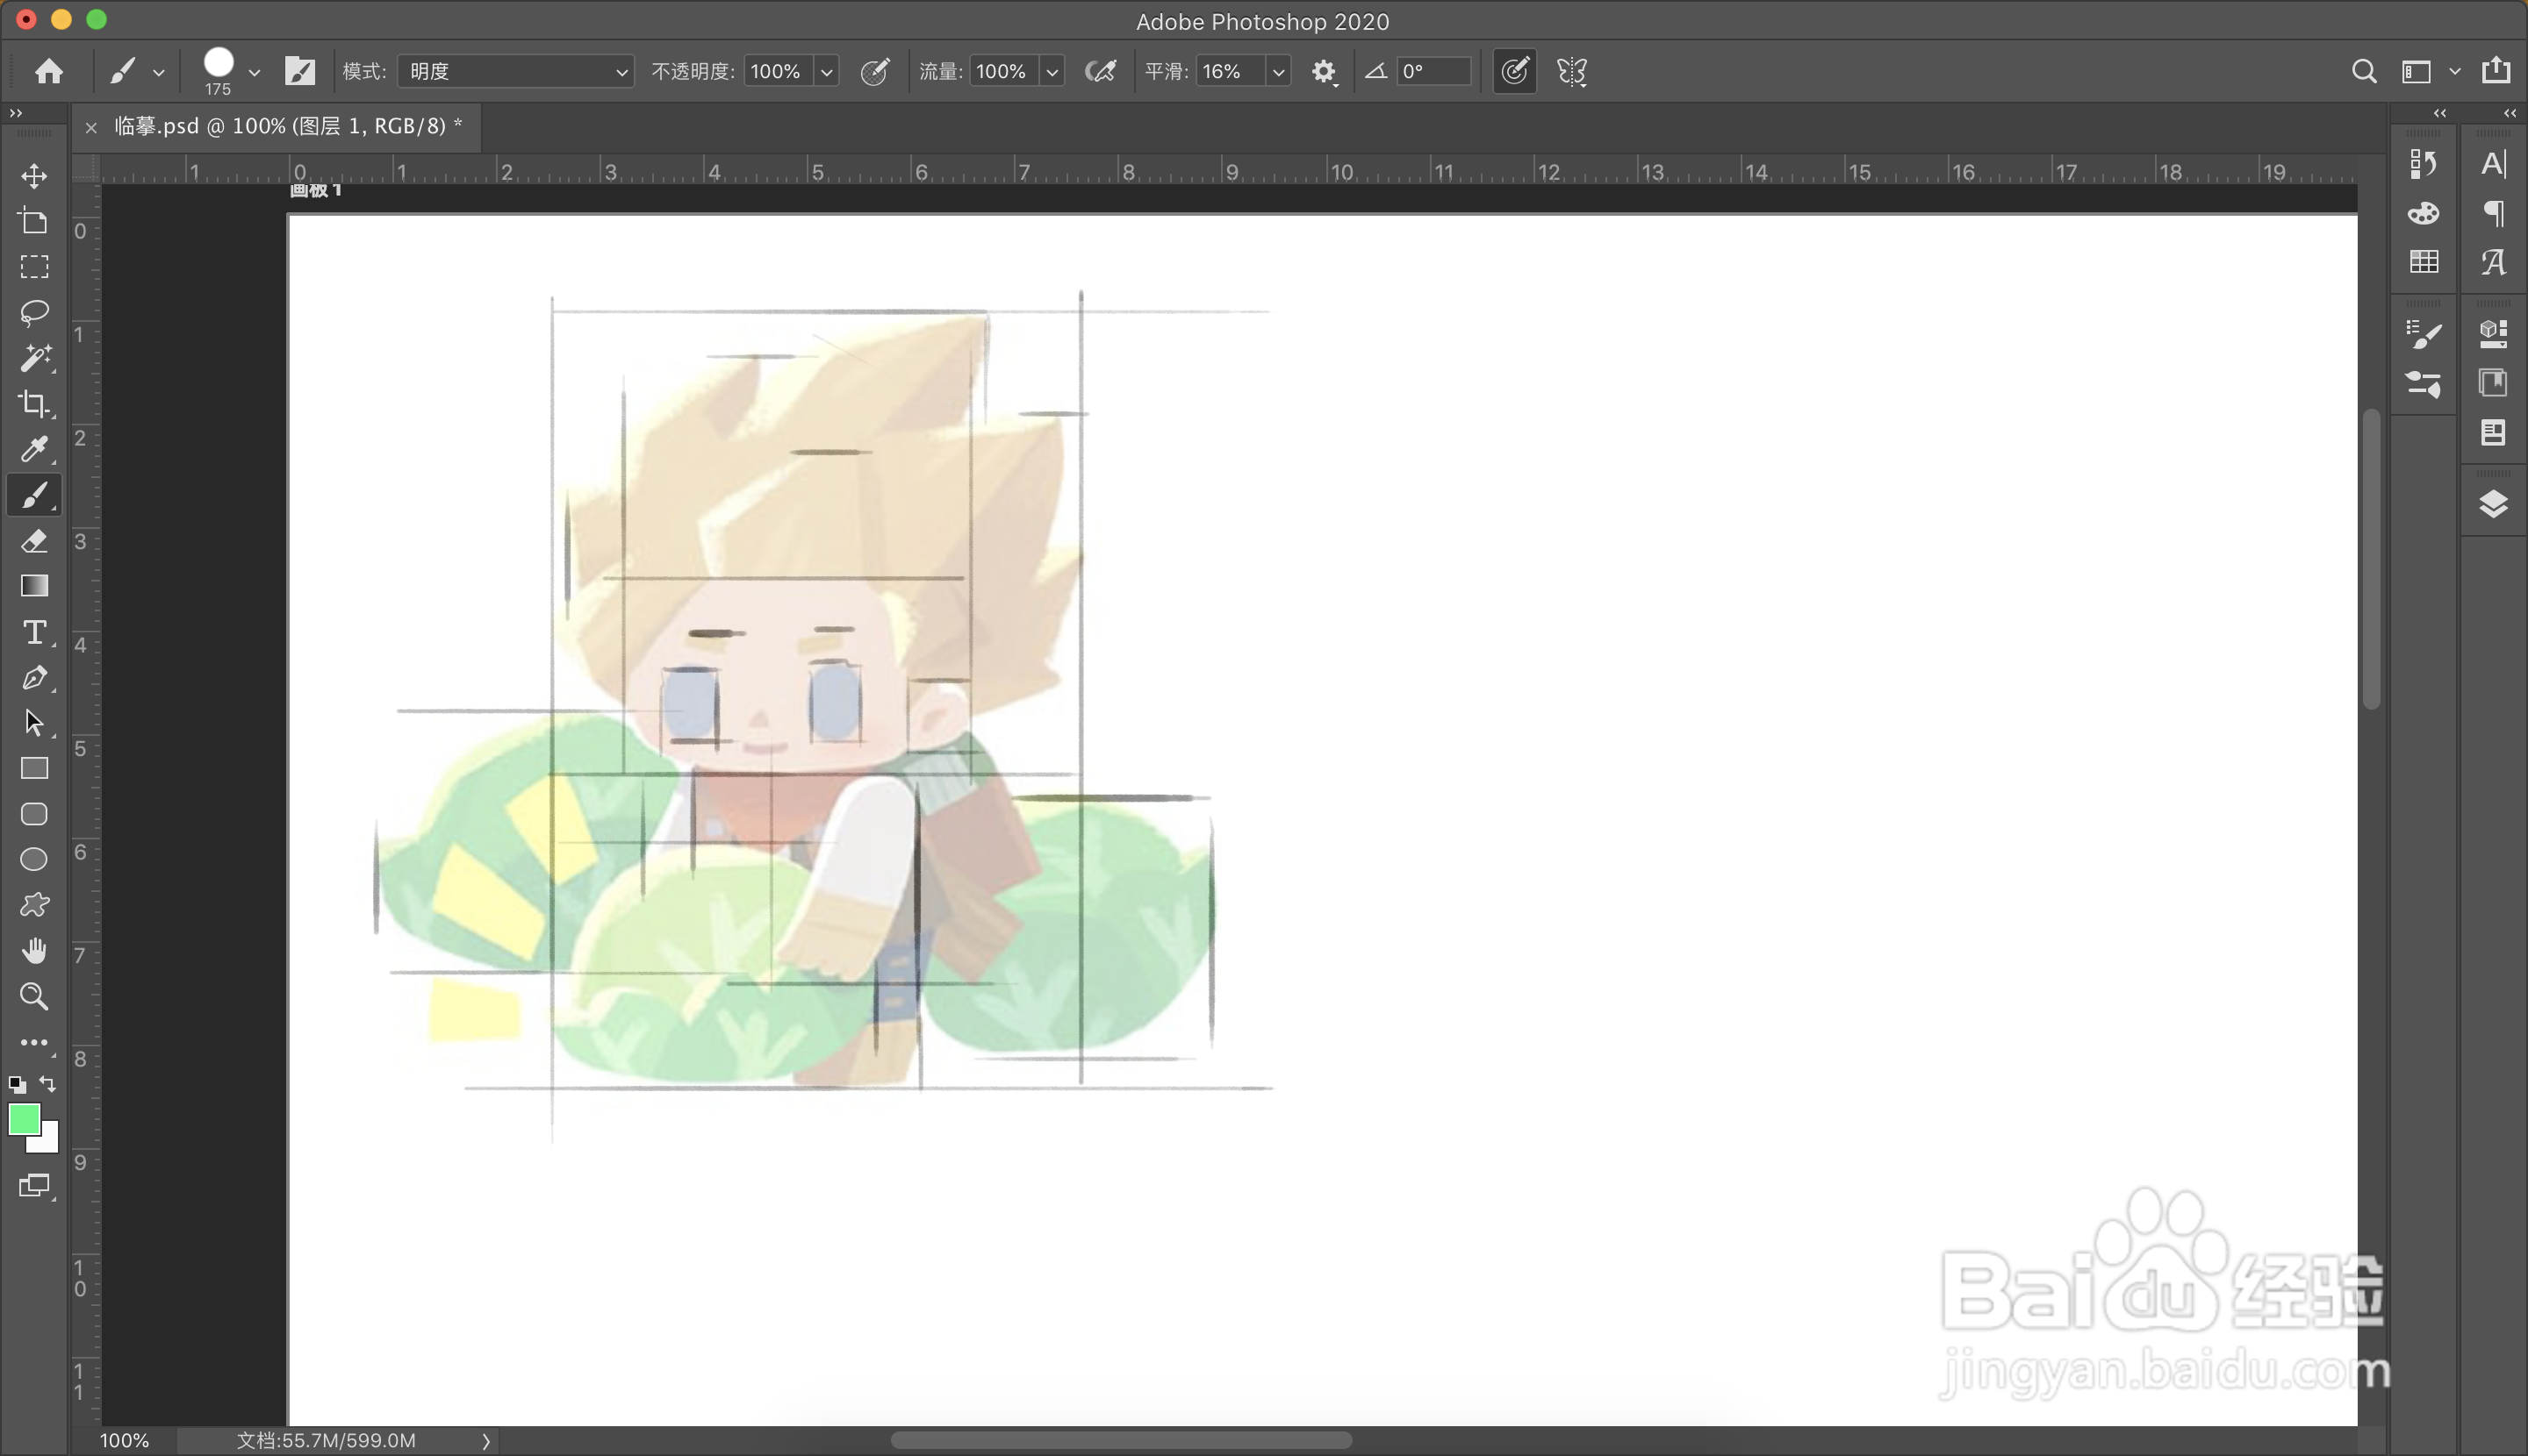Select the Lasso tool
This screenshot has height=1456, width=2528.
[34, 312]
